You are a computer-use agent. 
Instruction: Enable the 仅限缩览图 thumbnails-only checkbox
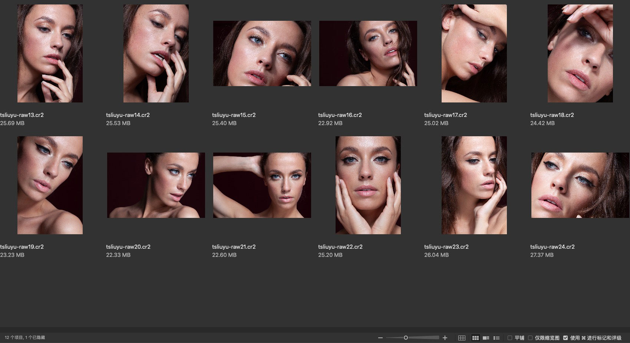pyautogui.click(x=530, y=338)
